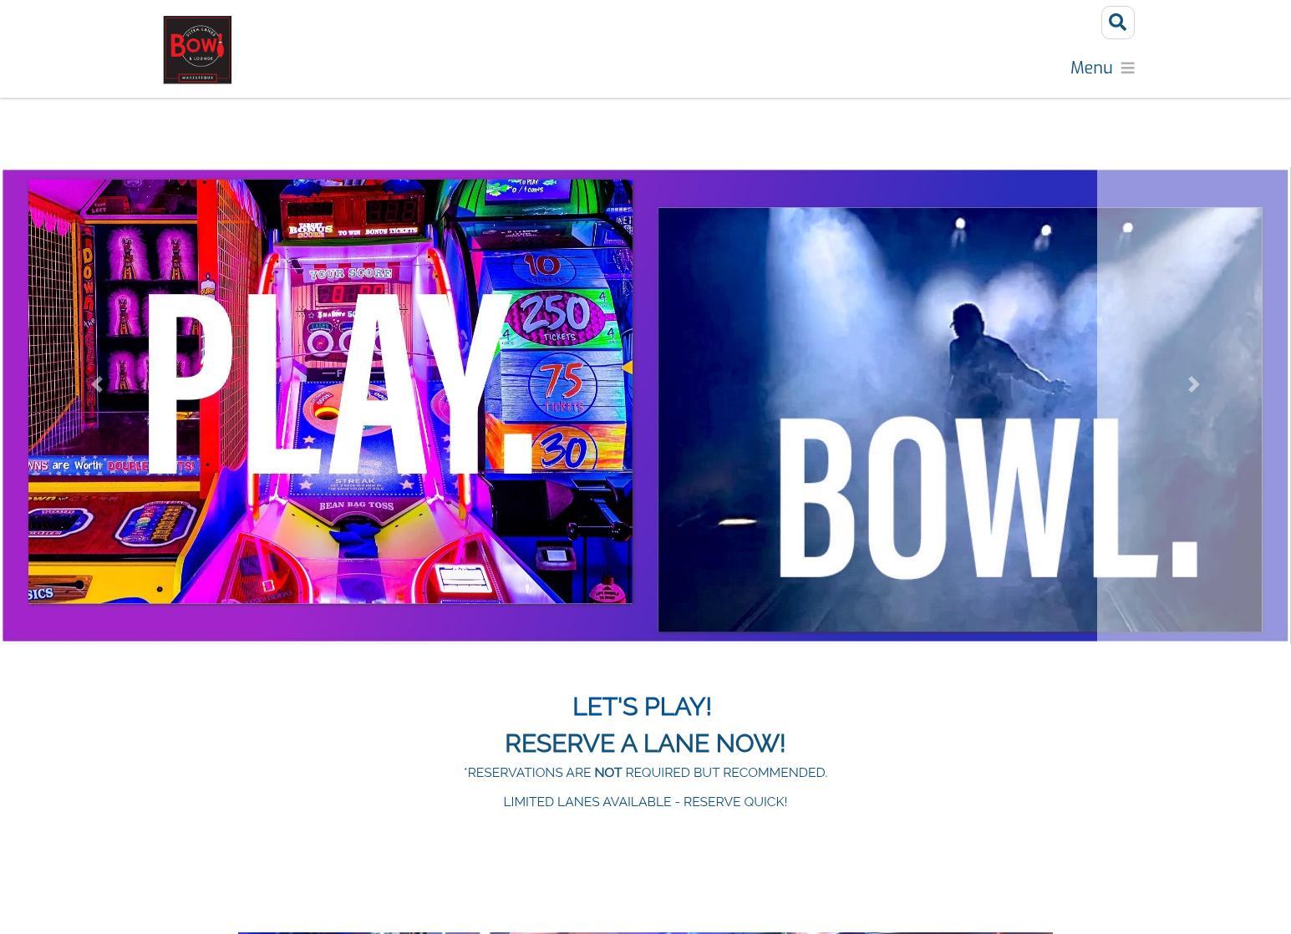Image resolution: width=1291 pixels, height=934 pixels.
Task: Click the BEAN BAG TOSS label
Action: [354, 505]
